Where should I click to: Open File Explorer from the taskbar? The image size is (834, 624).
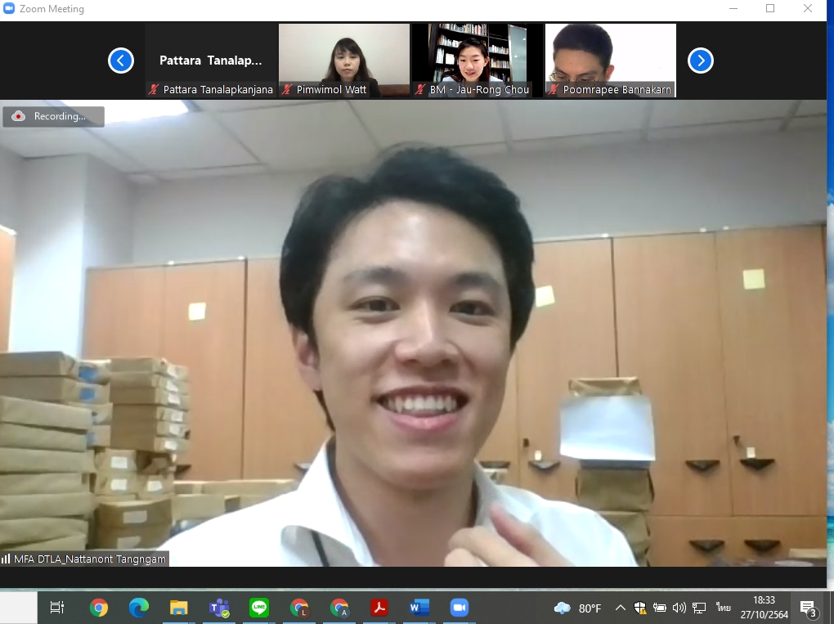(x=179, y=608)
